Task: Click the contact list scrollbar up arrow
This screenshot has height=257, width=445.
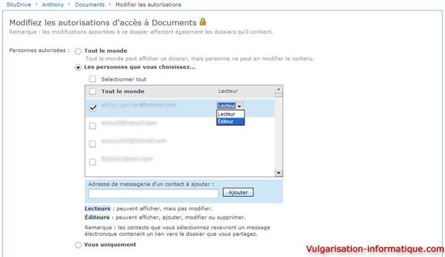Action: 279,90
